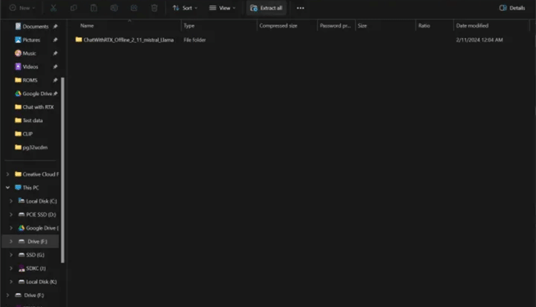Open the ChatWithRTX_Offline folder icon
This screenshot has width=536, height=307.
[79, 40]
